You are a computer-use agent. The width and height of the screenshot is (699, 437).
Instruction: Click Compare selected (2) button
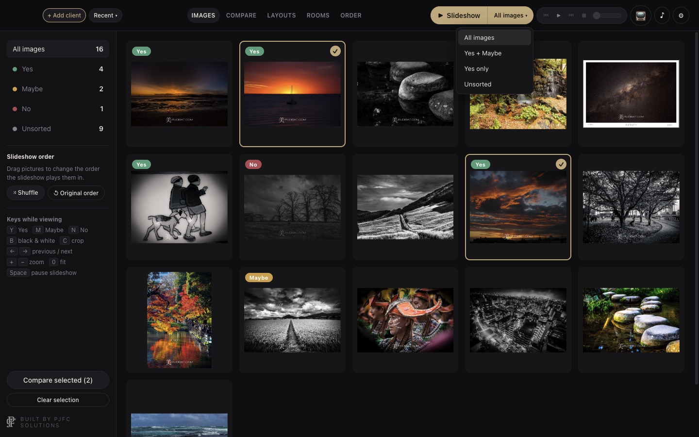click(x=58, y=380)
